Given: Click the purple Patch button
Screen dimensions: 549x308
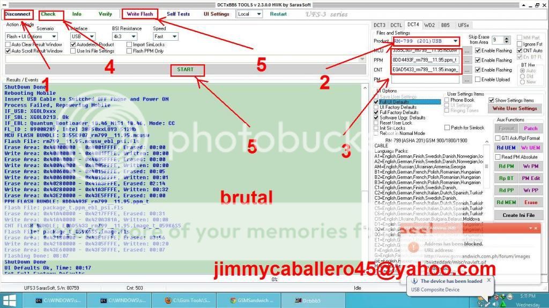Looking at the screenshot, I should pos(530,129).
